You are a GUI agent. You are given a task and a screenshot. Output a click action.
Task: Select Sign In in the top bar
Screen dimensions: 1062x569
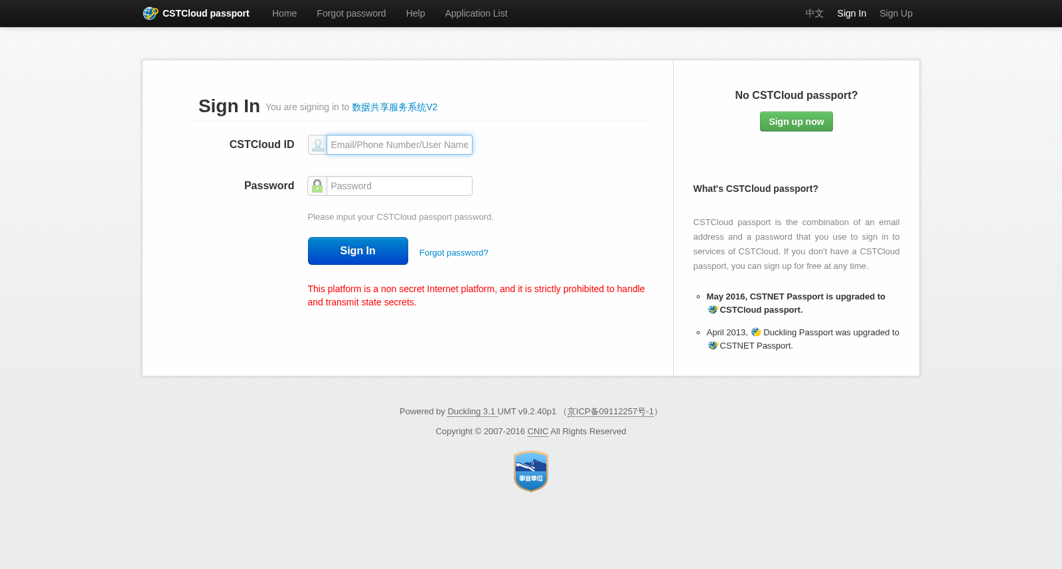click(852, 13)
